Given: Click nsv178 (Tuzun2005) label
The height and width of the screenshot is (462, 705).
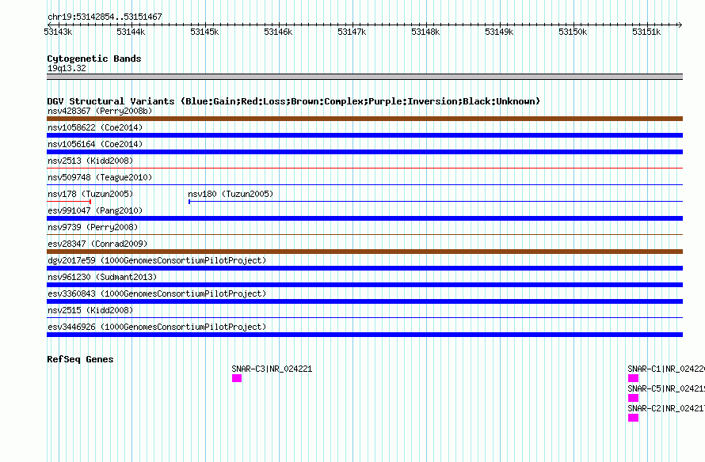Looking at the screenshot, I should click(90, 194).
